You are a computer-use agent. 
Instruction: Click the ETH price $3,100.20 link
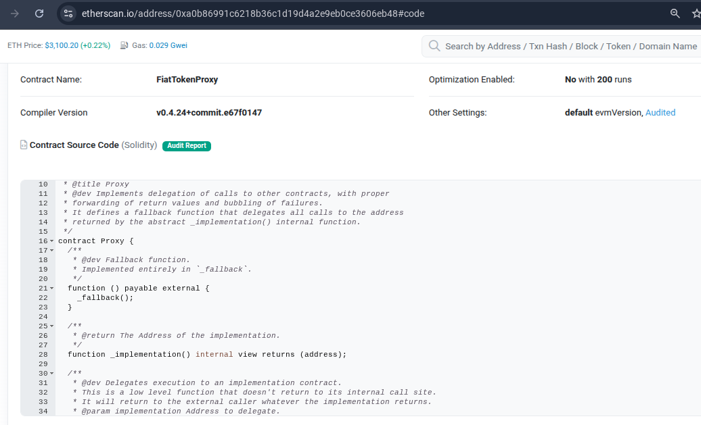[x=62, y=45]
